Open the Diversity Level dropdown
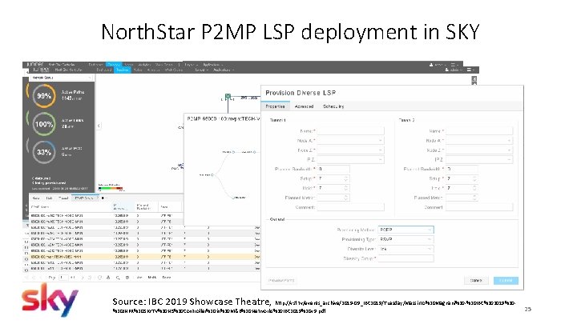 pos(406,249)
